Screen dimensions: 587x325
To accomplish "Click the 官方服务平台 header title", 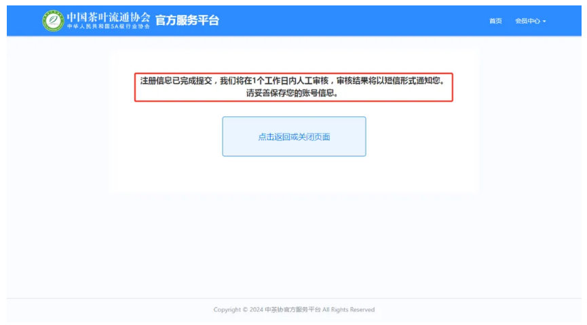I will [x=187, y=20].
